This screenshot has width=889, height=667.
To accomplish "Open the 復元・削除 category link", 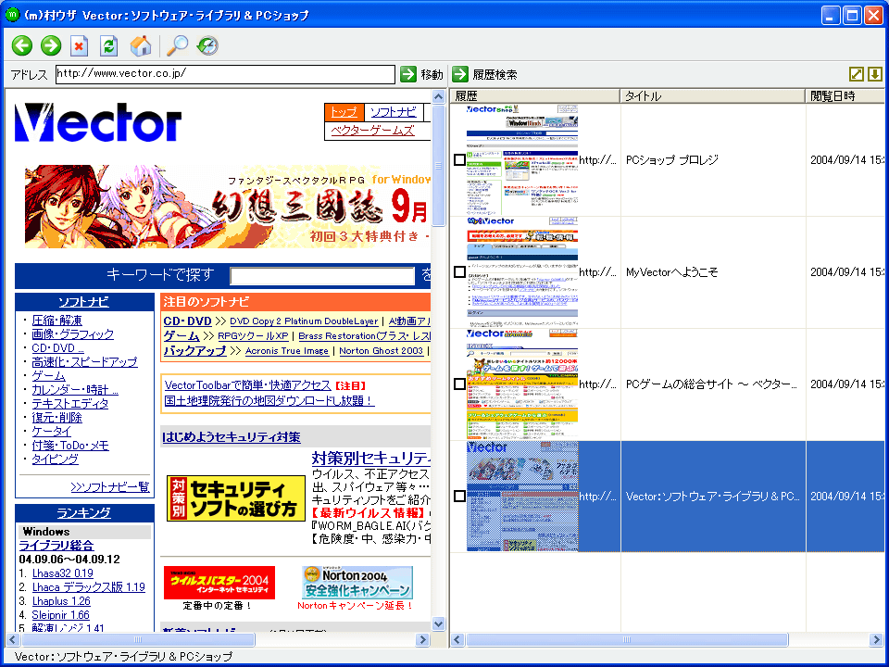I will [56, 418].
